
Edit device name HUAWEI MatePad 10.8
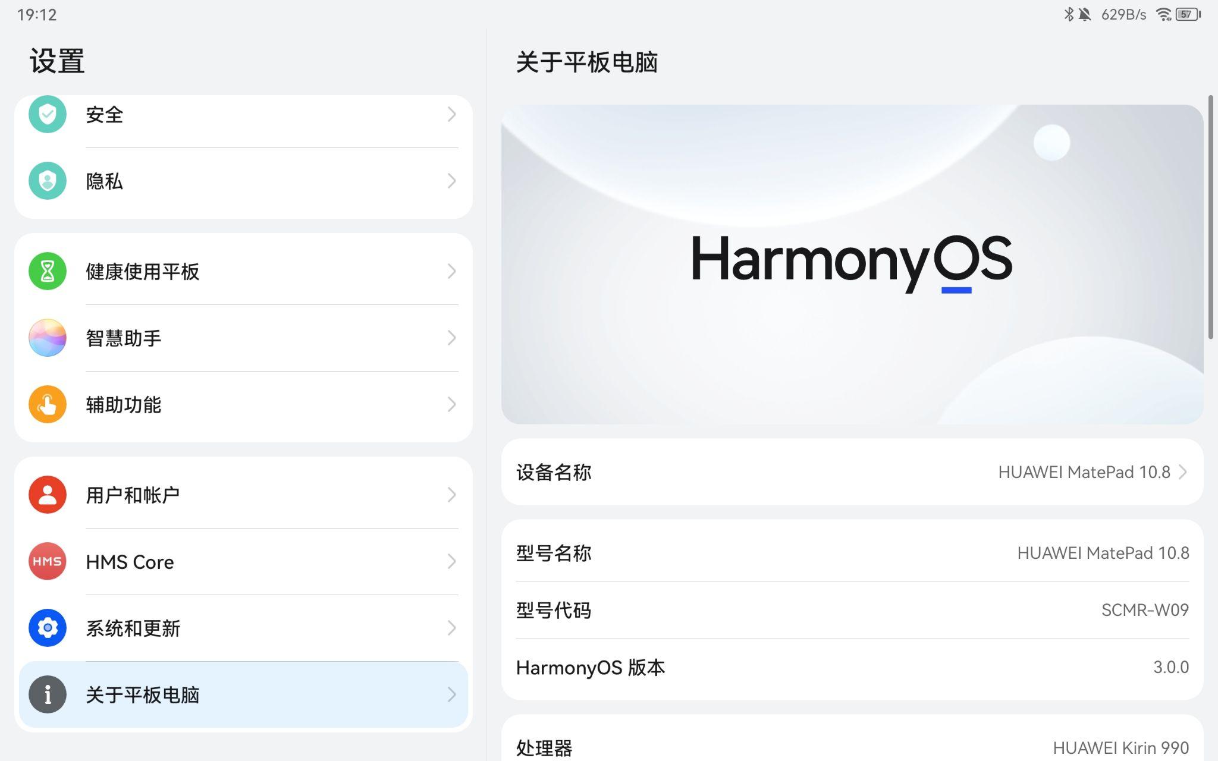[1084, 472]
